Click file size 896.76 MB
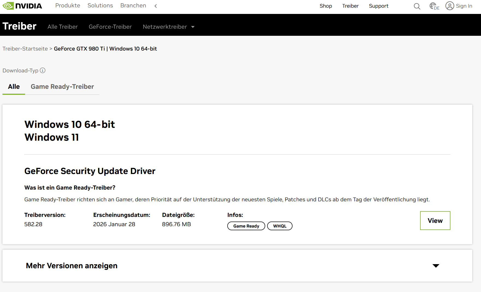The width and height of the screenshot is (481, 292). pos(176,224)
